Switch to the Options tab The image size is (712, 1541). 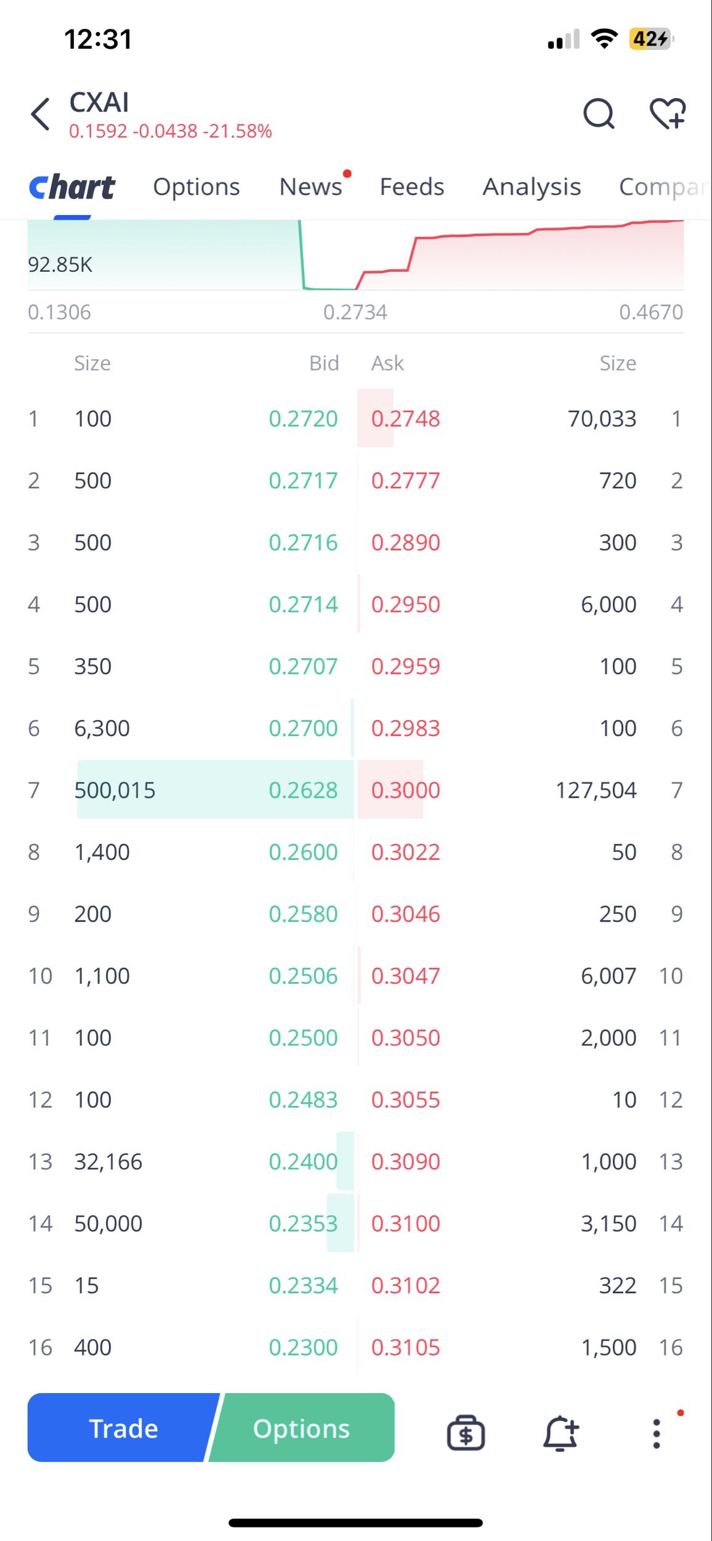[x=196, y=187]
